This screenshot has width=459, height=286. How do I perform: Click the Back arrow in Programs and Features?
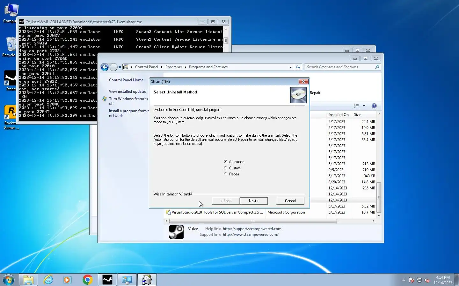pyautogui.click(x=105, y=67)
